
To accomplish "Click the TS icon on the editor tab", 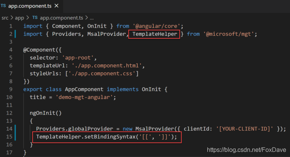I will [x=3, y=6].
